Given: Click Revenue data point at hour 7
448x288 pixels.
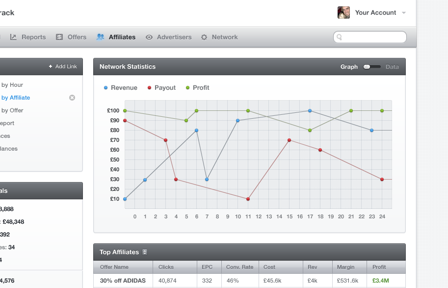Looking at the screenshot, I should [x=207, y=180].
